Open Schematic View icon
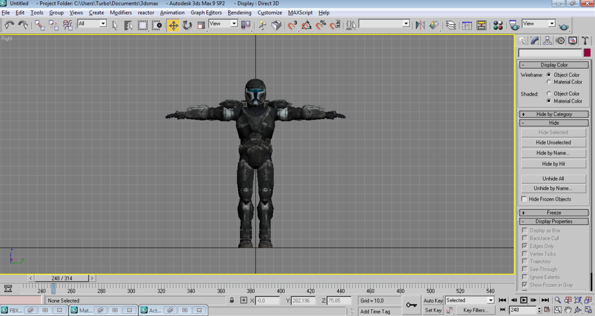595x316 pixels. [x=482, y=25]
